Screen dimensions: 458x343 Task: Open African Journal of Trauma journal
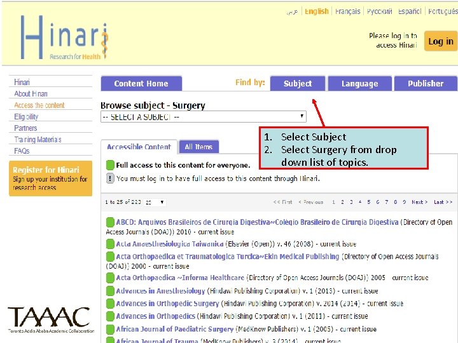coord(157,340)
